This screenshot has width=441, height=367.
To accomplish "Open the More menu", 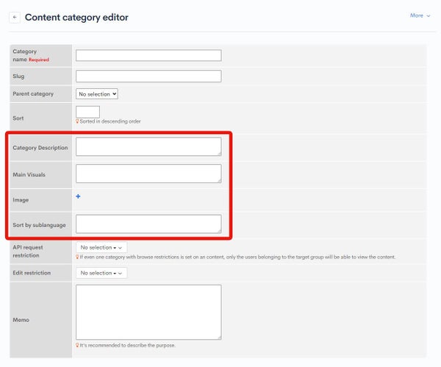I will [420, 15].
